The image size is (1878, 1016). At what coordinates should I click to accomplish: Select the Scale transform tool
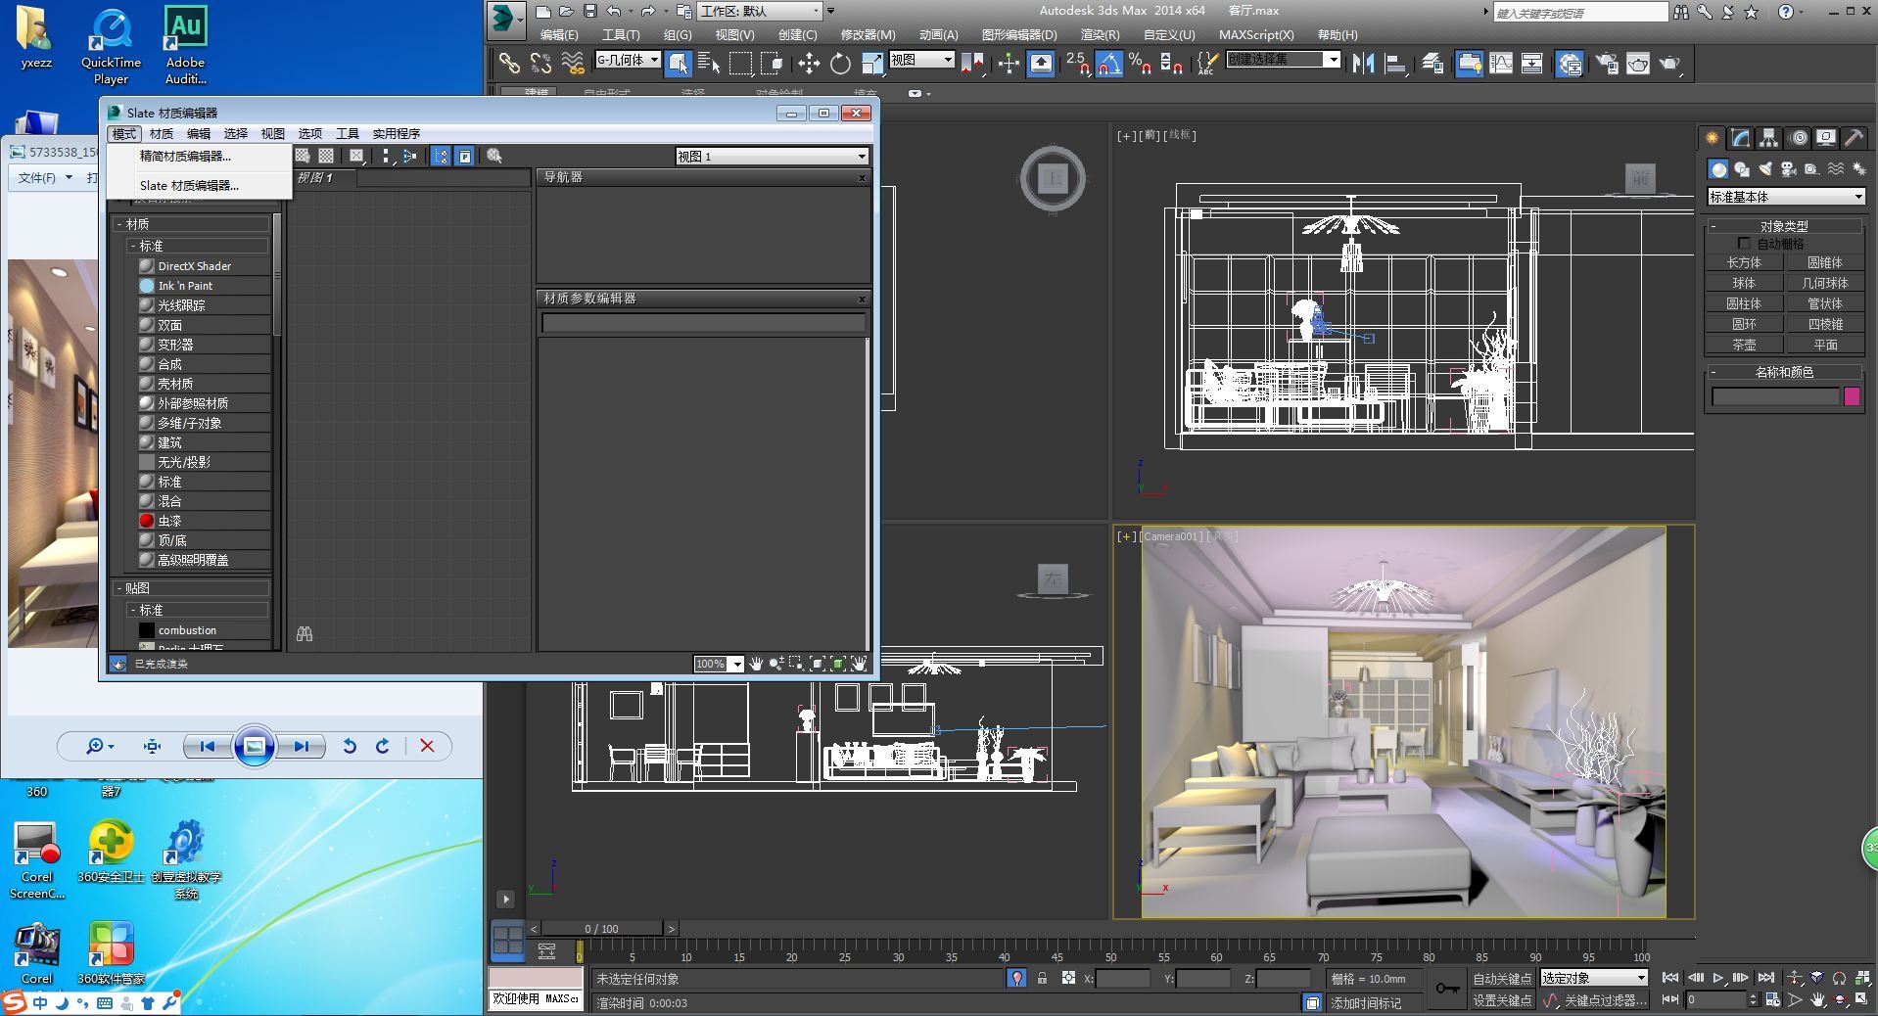(871, 64)
